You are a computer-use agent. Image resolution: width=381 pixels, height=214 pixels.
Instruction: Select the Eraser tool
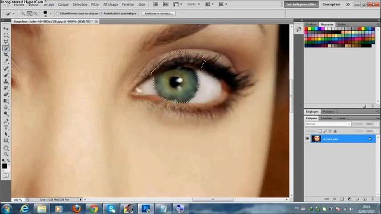pos(6,95)
